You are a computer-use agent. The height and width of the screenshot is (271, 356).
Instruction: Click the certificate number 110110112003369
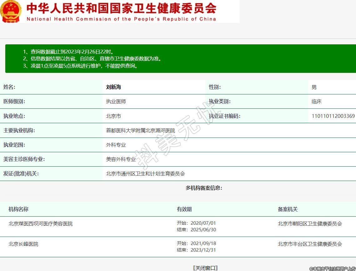pos(333,116)
